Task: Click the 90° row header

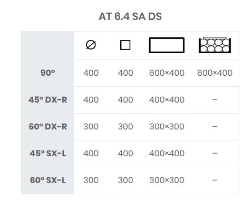Action: (x=47, y=73)
